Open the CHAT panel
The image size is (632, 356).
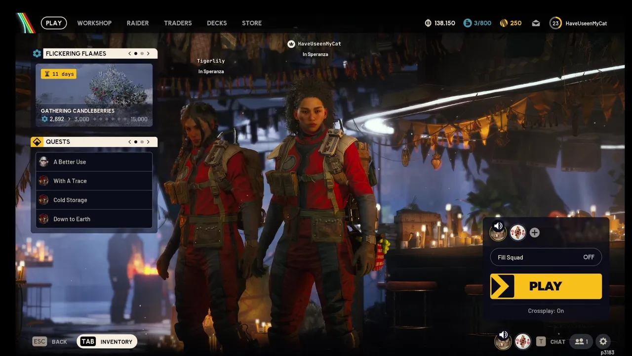coord(557,342)
